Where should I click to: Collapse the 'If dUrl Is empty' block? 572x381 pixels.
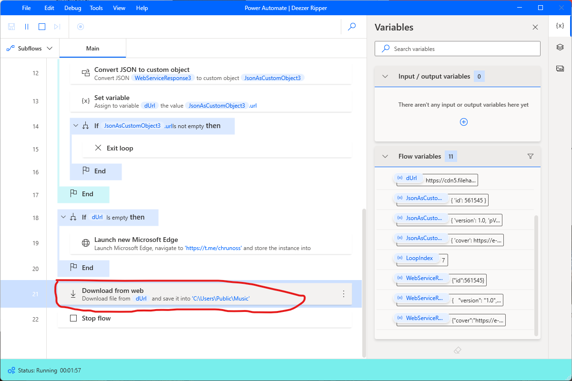(63, 217)
